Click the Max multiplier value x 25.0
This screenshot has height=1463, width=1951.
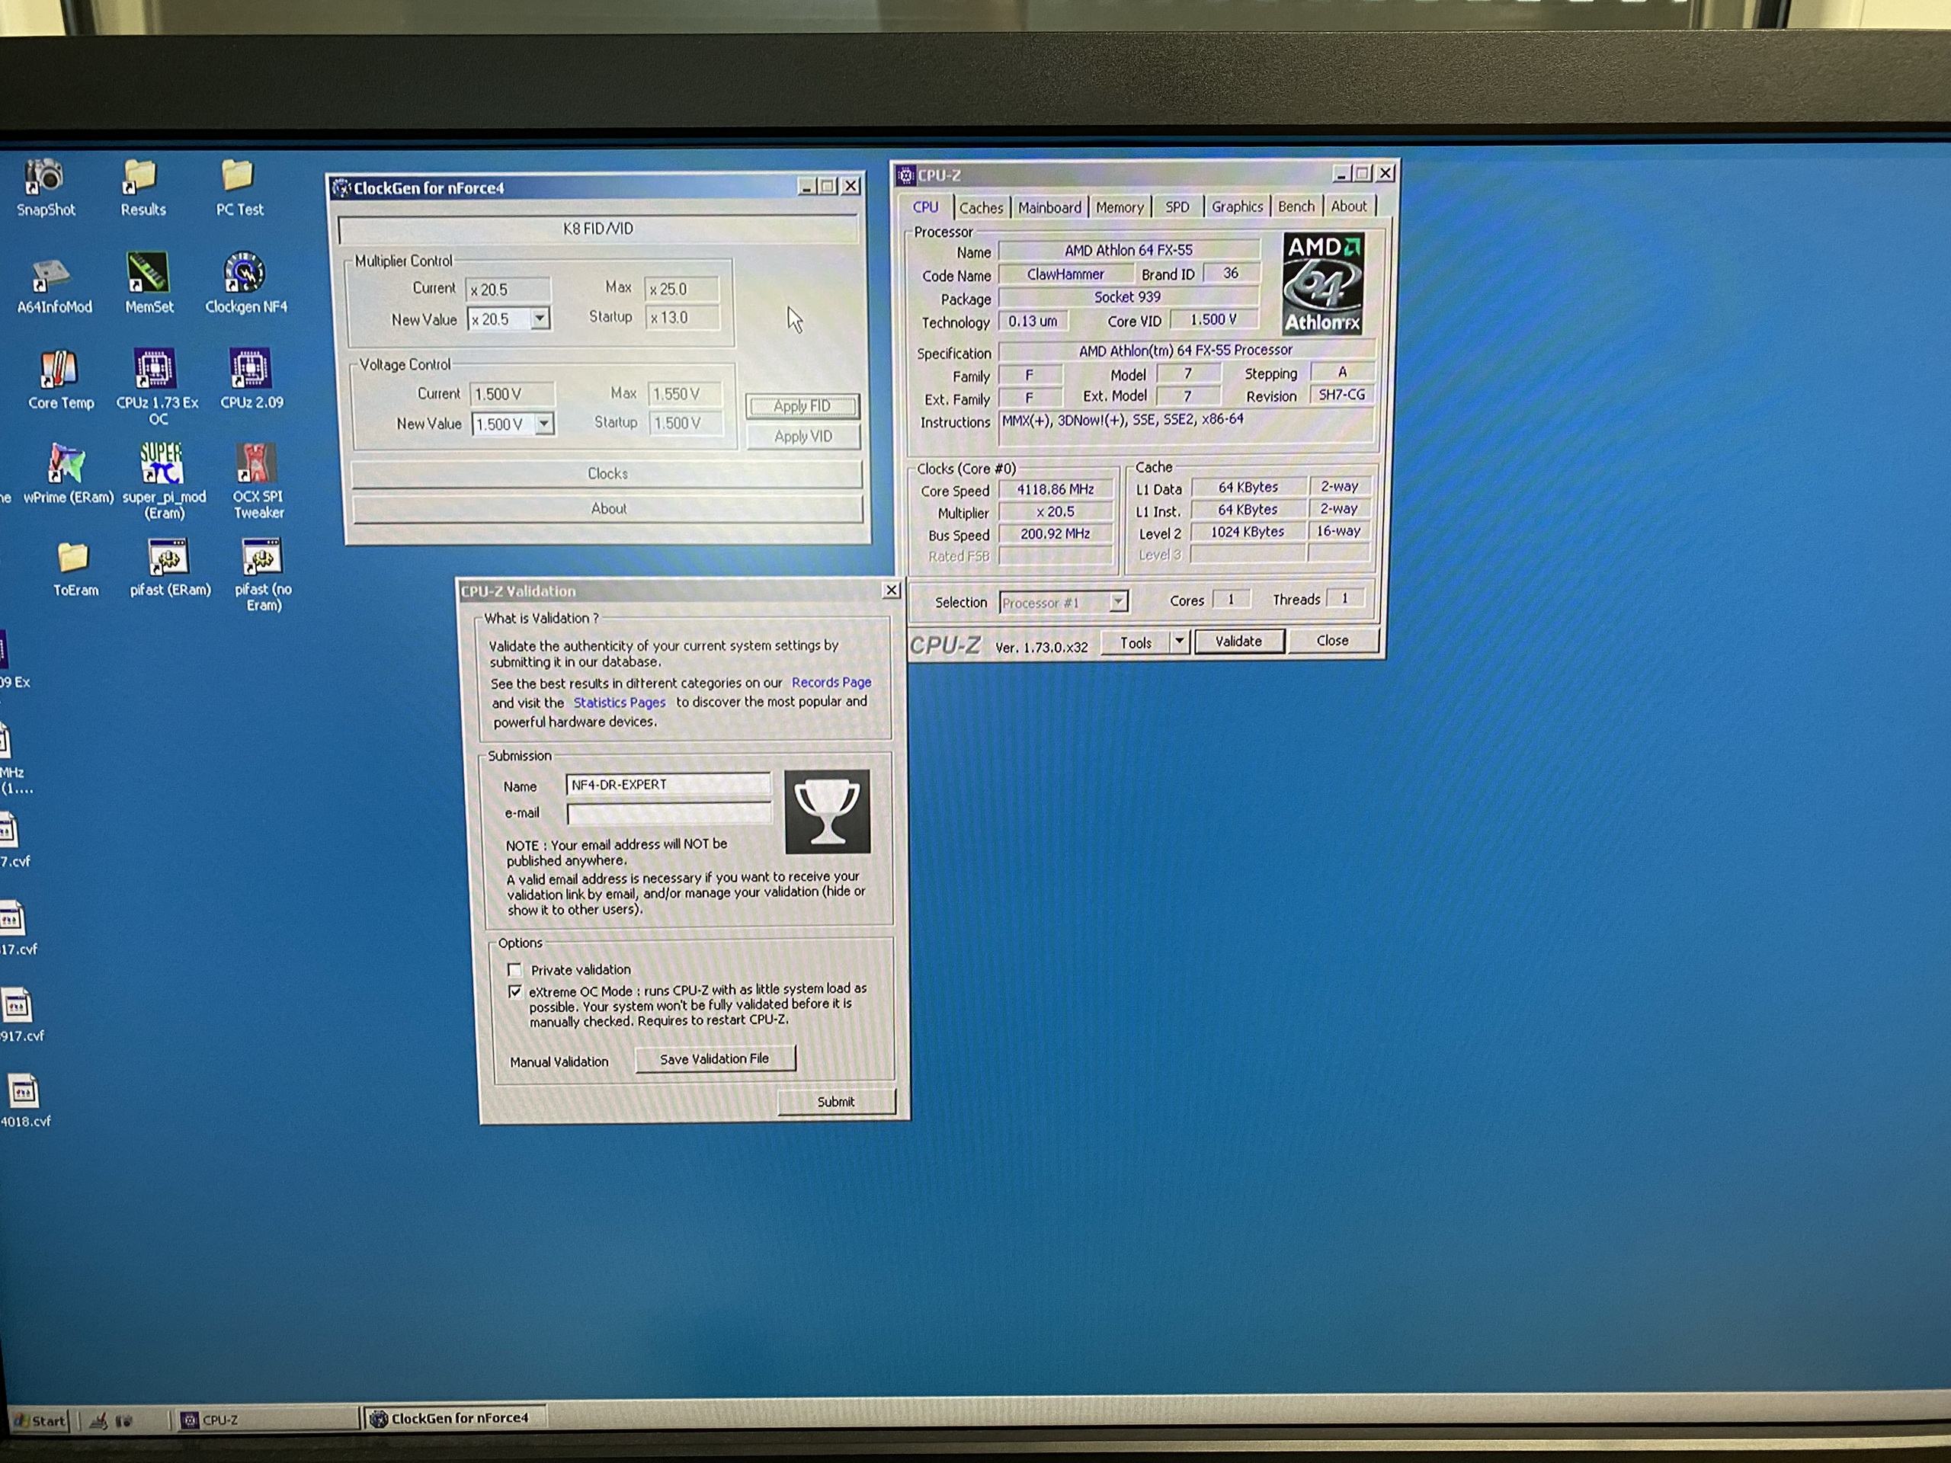(x=681, y=290)
